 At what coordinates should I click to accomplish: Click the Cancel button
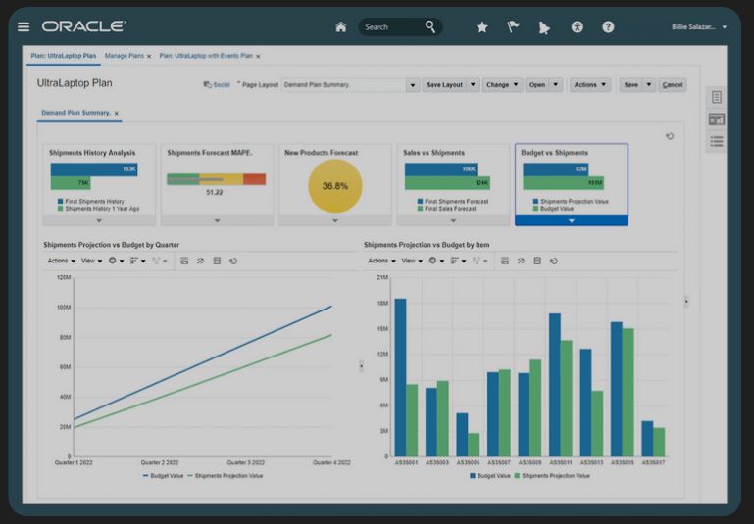672,85
